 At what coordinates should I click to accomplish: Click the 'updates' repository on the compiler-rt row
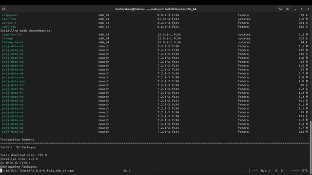click(244, 35)
